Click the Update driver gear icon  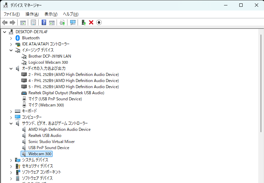pyautogui.click(x=62, y=22)
